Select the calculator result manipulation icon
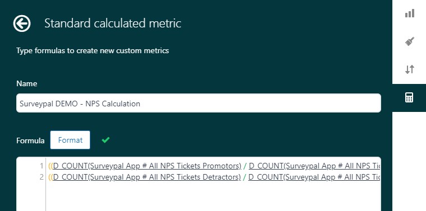Screen dimensions: 426x211 pos(409,97)
